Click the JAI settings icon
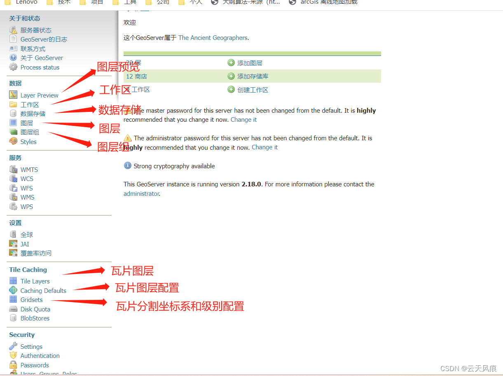The image size is (503, 376). click(13, 244)
